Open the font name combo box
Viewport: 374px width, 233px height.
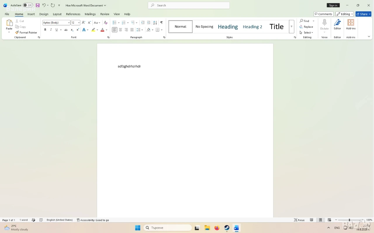coord(56,23)
